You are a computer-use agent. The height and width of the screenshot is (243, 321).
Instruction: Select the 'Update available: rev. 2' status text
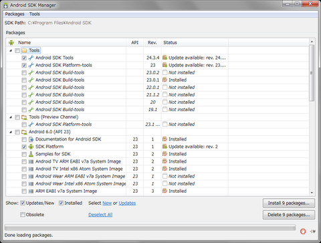193,147
